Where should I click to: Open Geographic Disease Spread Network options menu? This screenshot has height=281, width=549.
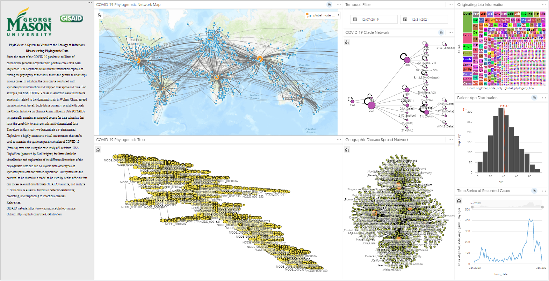point(450,140)
